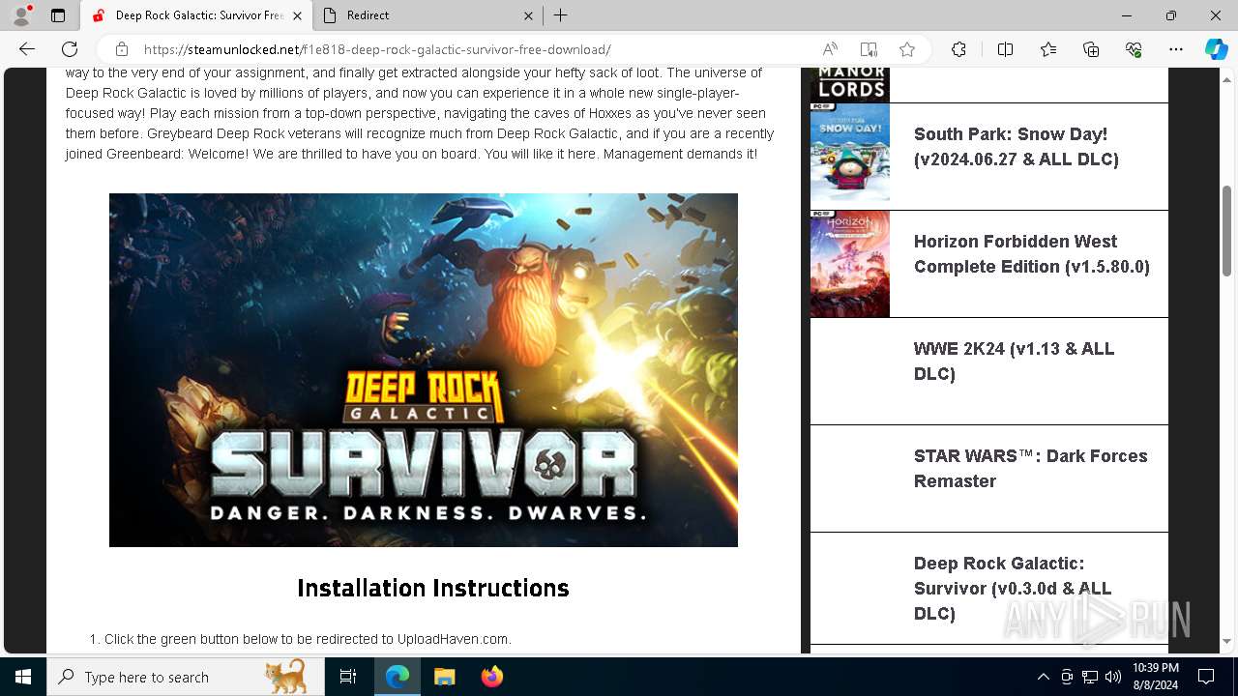This screenshot has width=1238, height=696.
Task: Open Favorites list icon
Action: (x=1048, y=49)
